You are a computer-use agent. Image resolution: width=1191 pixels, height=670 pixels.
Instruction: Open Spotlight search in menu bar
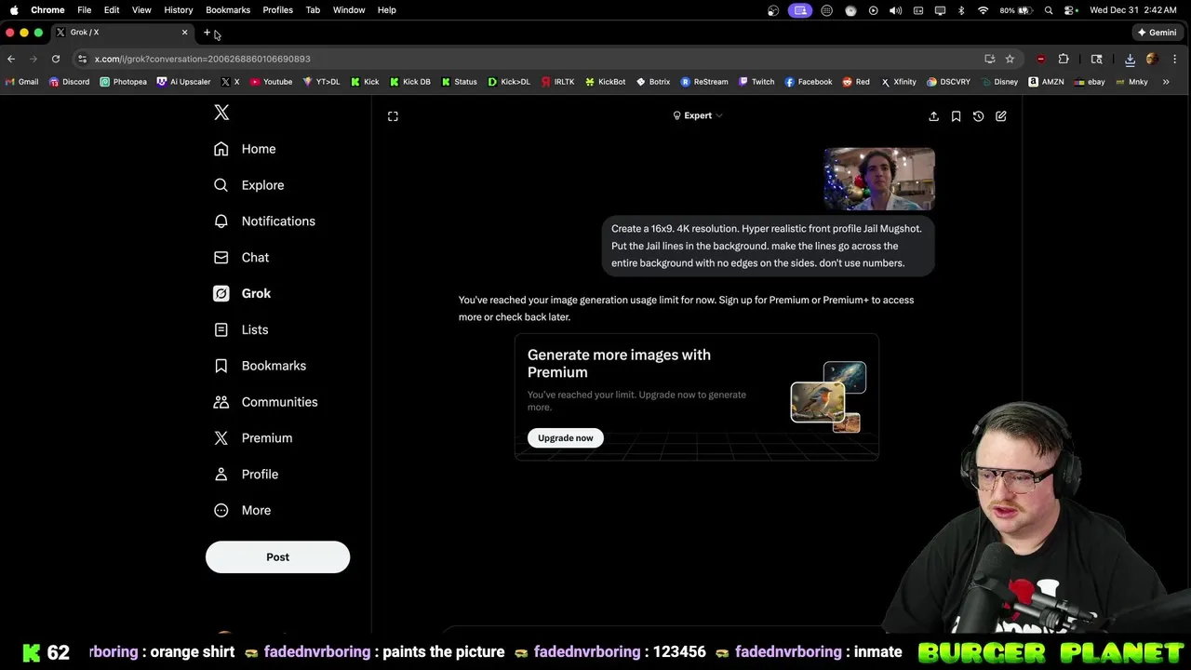pyautogui.click(x=1049, y=10)
